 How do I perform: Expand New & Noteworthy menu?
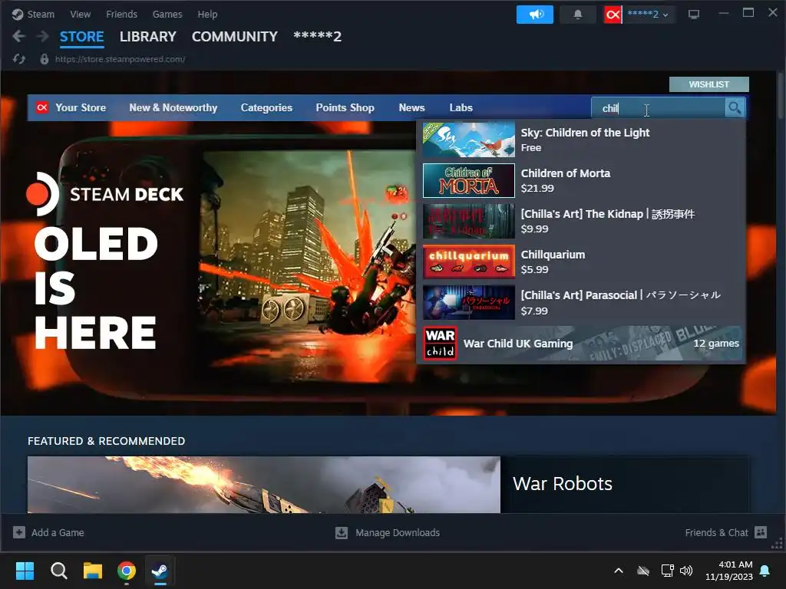173,107
